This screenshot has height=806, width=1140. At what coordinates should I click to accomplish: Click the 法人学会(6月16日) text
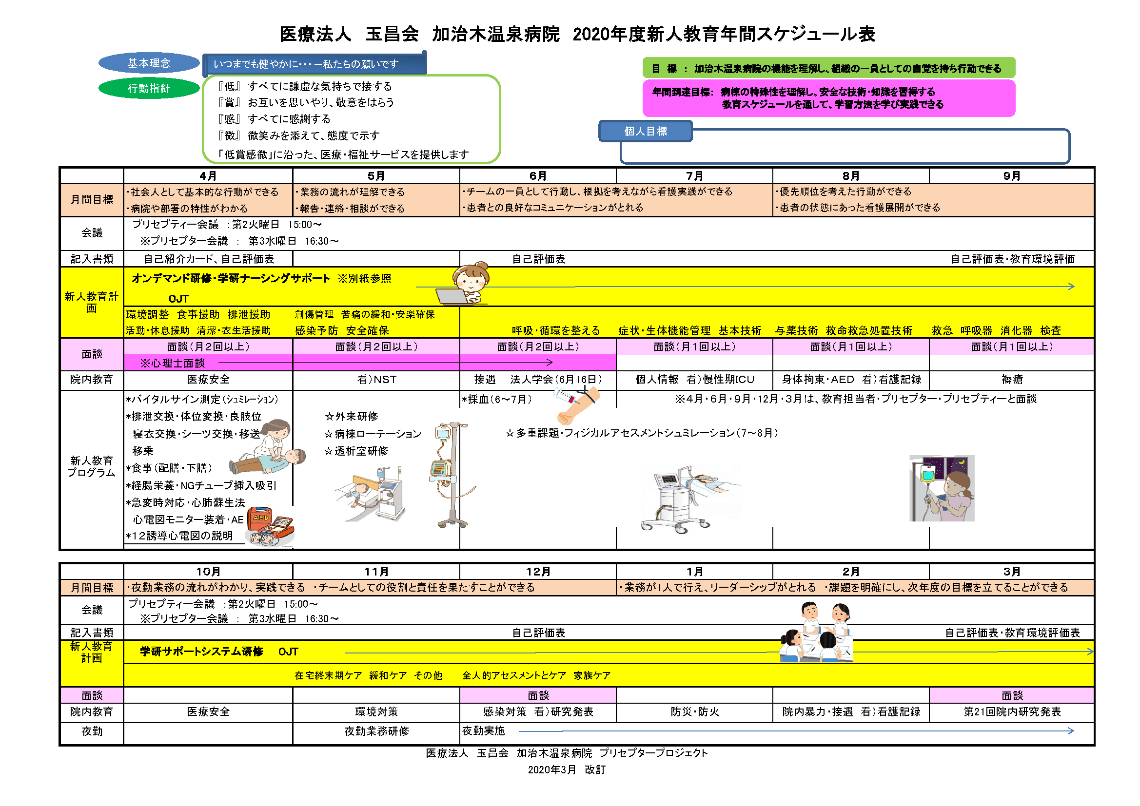pyautogui.click(x=556, y=379)
